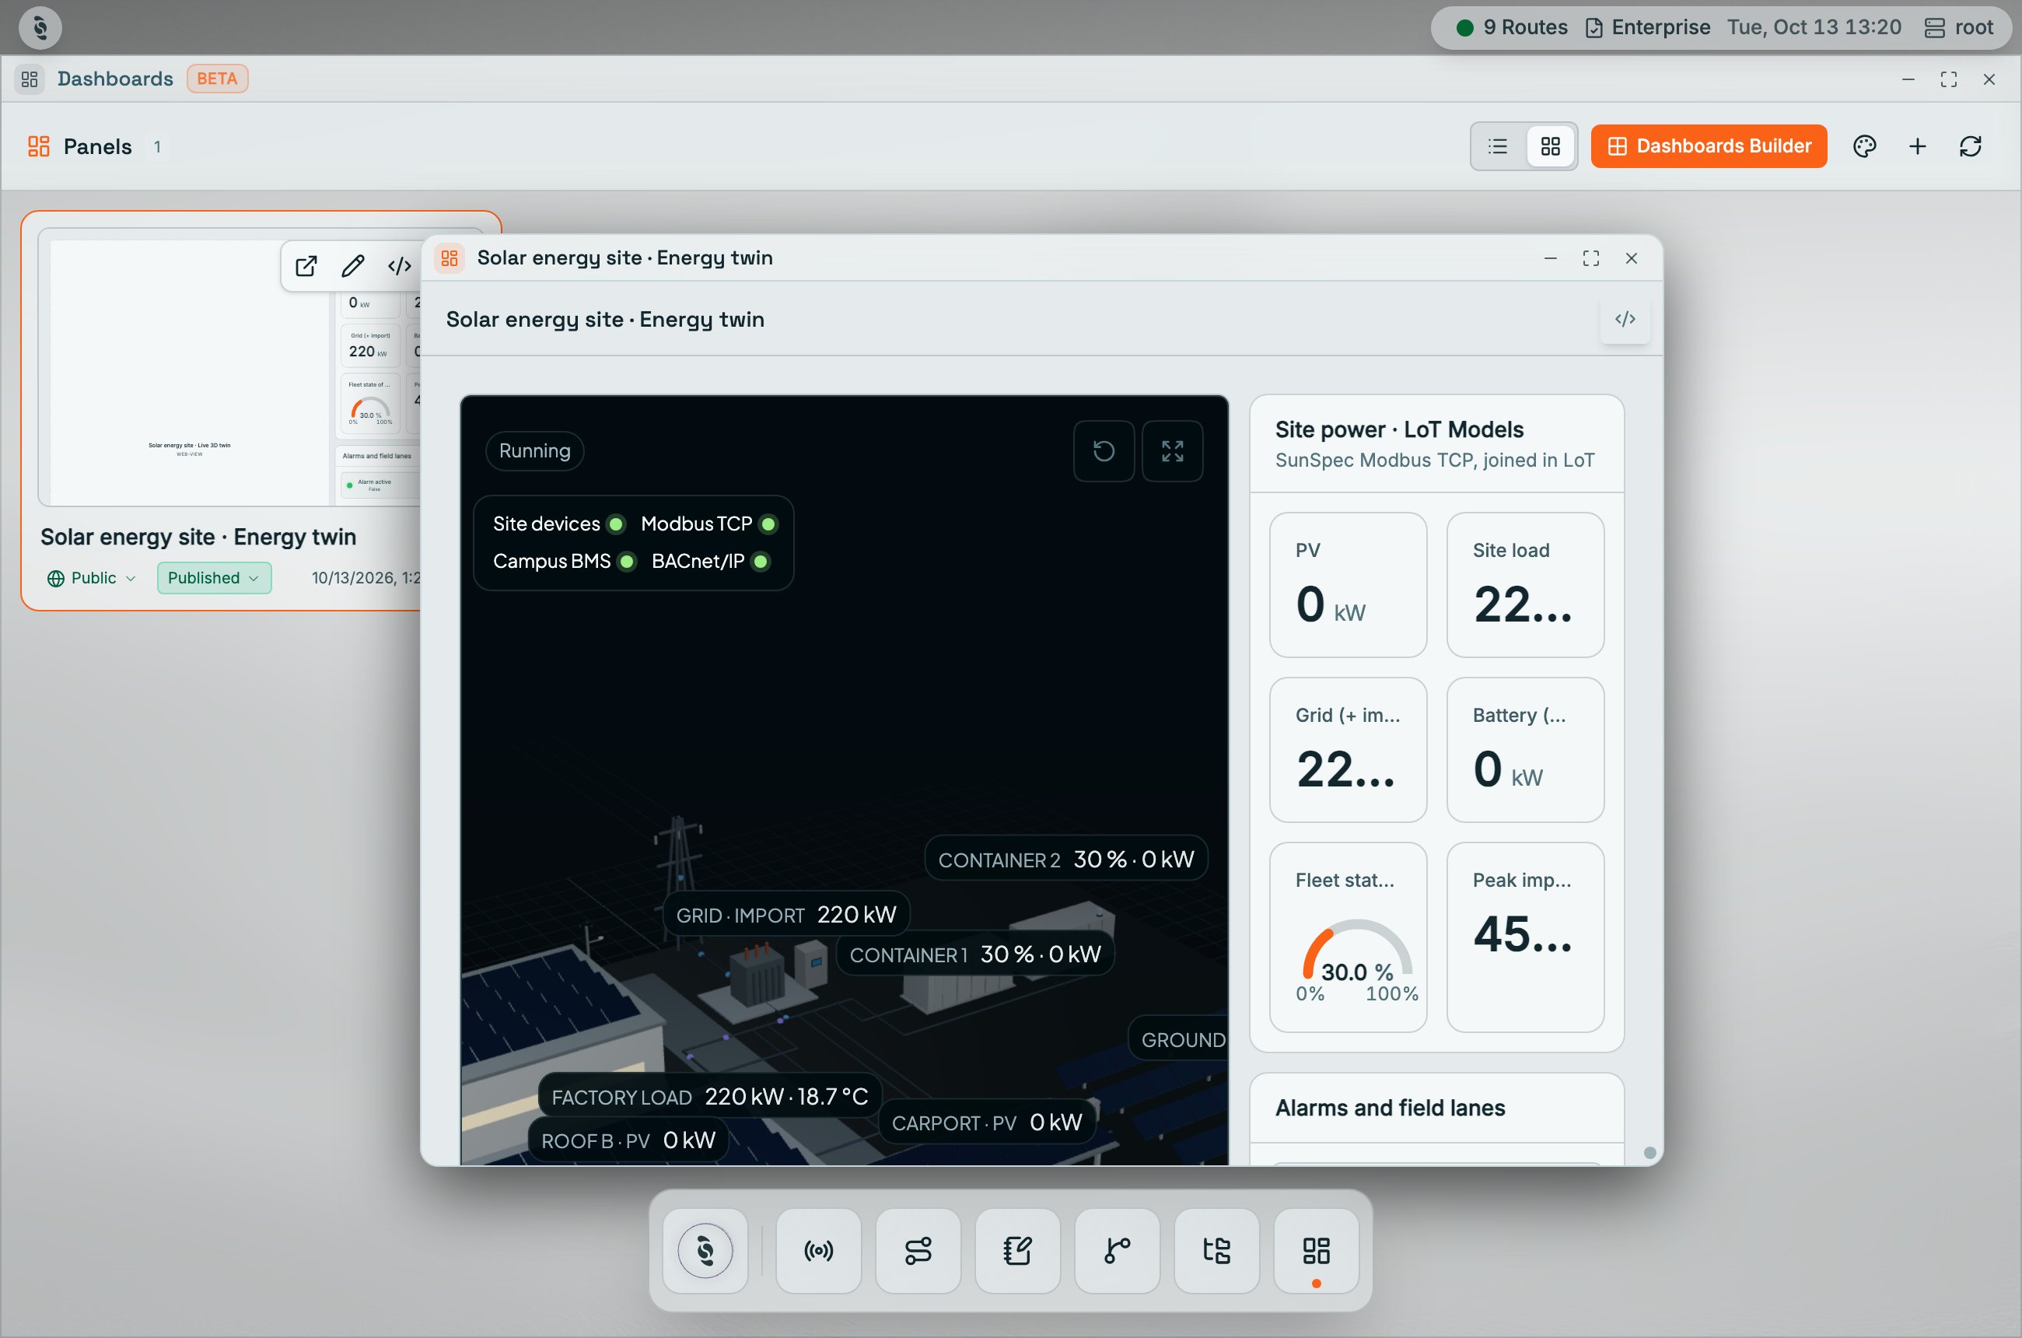Click the CONTAINER 2 label in 3D view

1065,859
